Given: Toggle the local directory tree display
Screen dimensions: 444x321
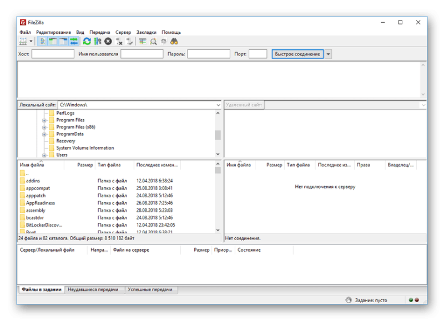Looking at the screenshot, I should point(53,42).
